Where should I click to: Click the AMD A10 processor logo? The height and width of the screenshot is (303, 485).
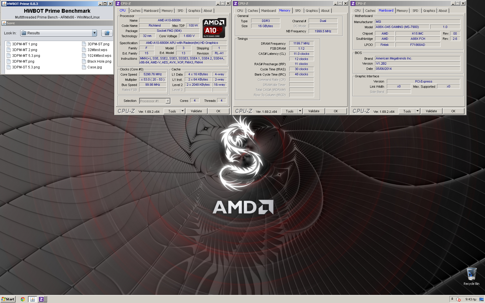(x=214, y=28)
